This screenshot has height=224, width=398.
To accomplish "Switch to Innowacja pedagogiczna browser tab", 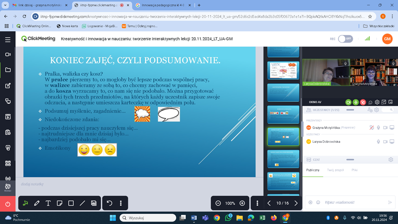I will point(163,5).
